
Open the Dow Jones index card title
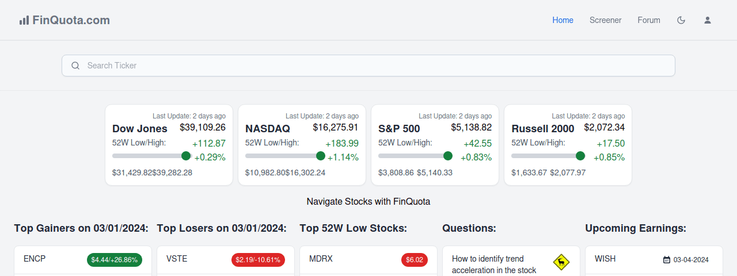pyautogui.click(x=140, y=129)
